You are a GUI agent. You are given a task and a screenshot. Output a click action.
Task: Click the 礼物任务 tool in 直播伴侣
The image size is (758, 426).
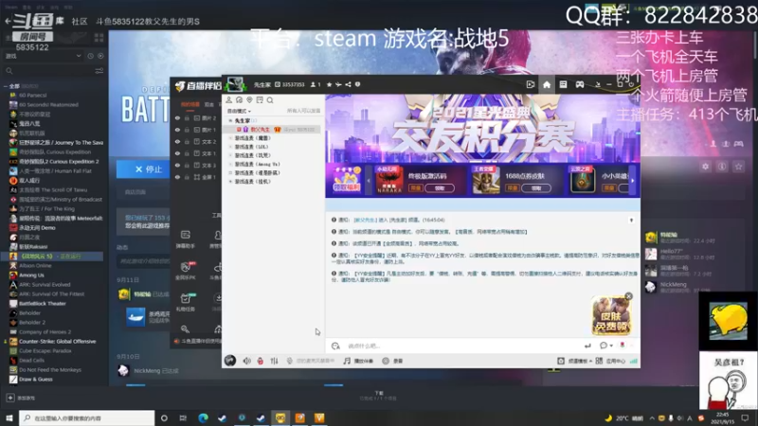click(x=186, y=302)
